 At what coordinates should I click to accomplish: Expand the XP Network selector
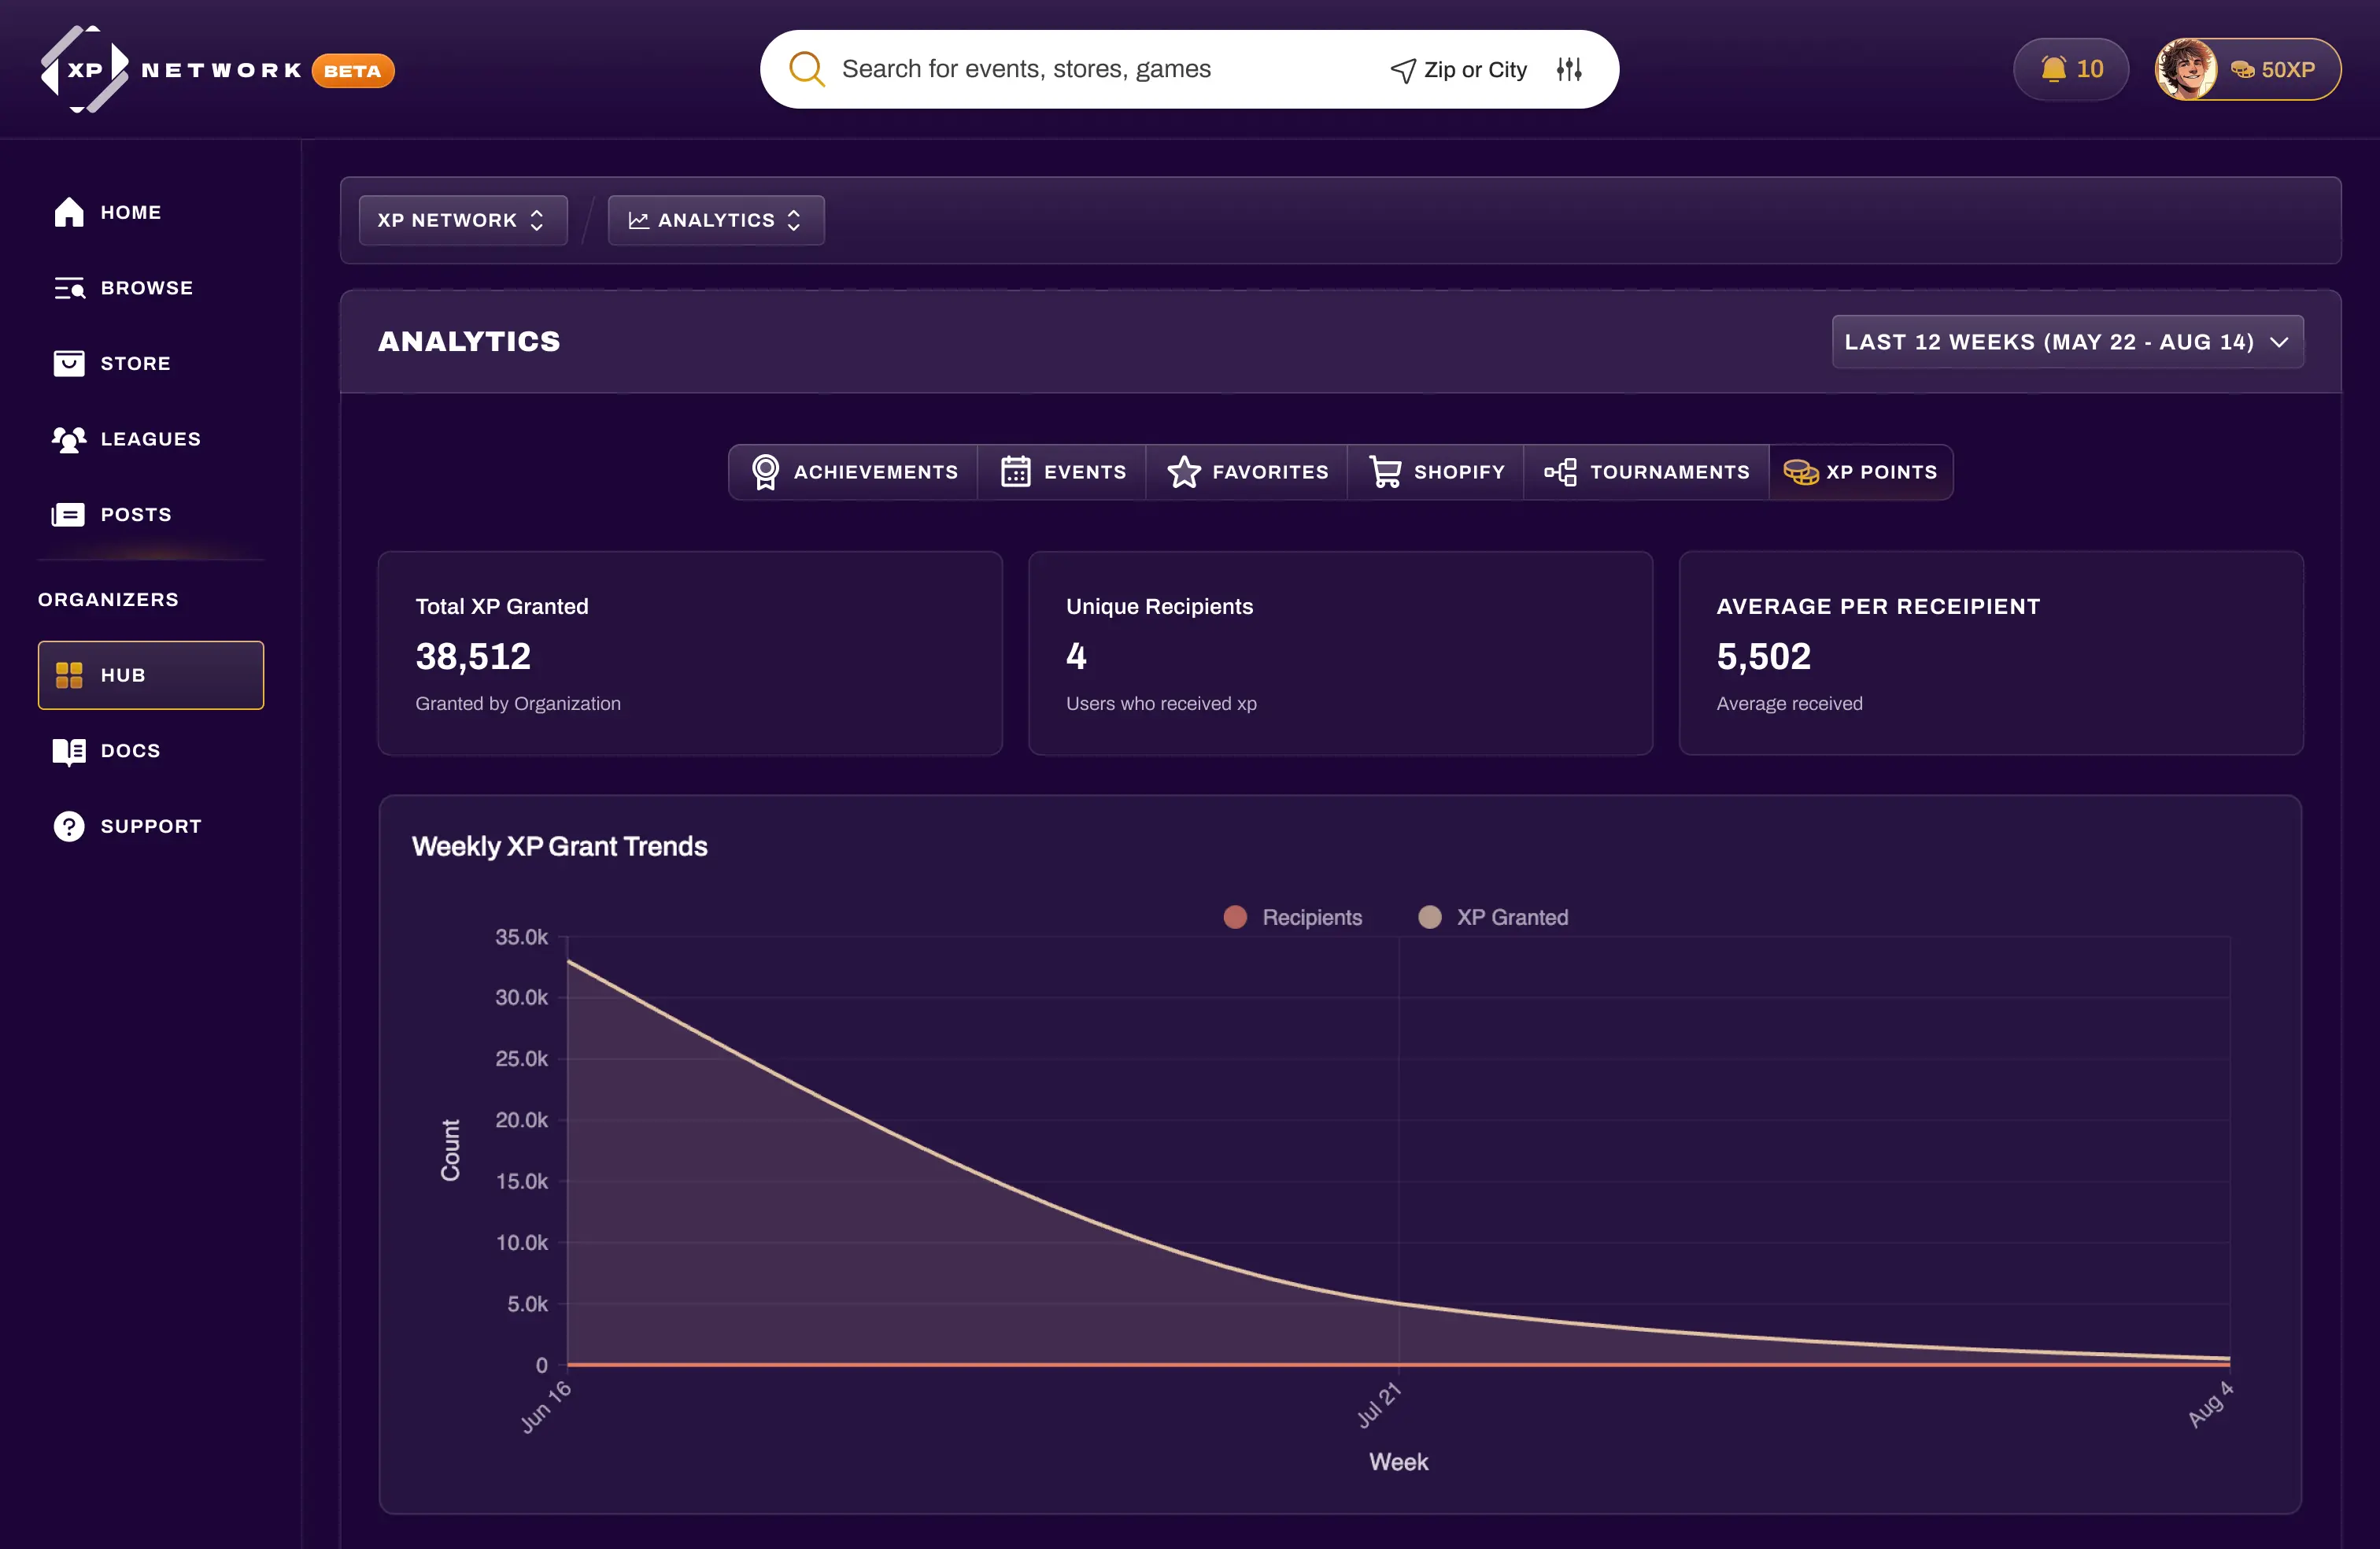pyautogui.click(x=462, y=219)
